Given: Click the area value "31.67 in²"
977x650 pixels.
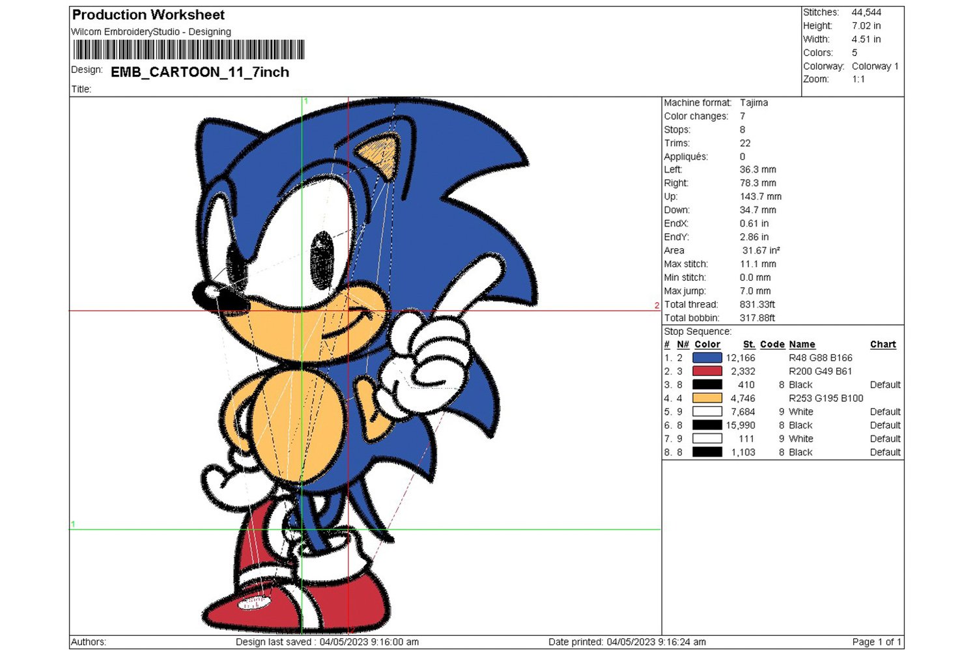Looking at the screenshot, I should (x=761, y=251).
